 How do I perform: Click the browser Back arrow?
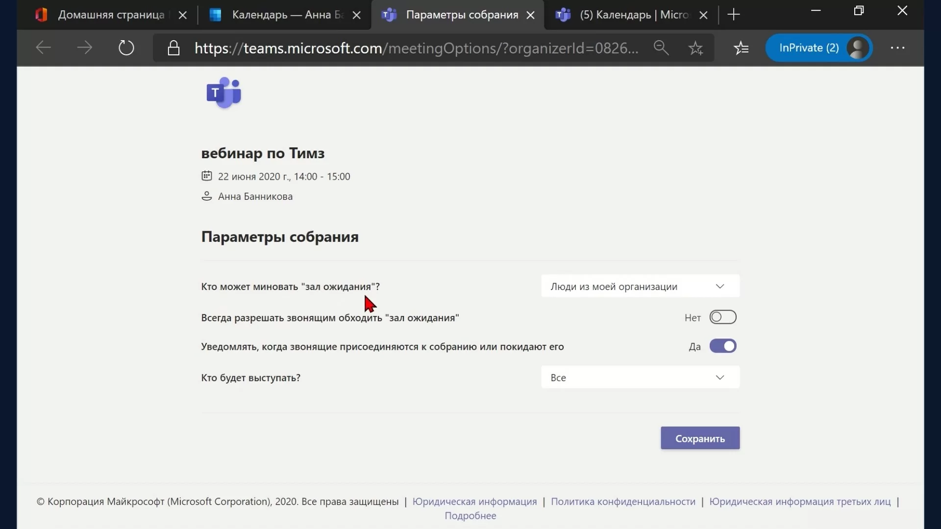pyautogui.click(x=44, y=48)
